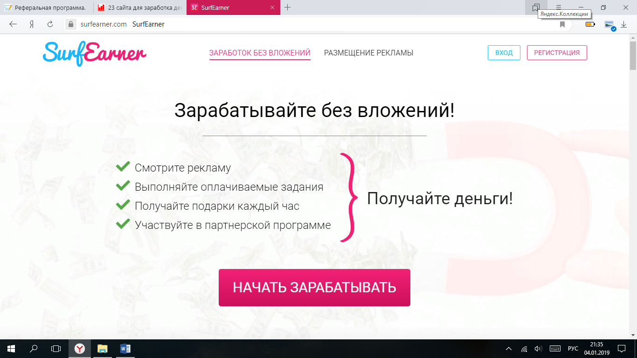Switch to 'Реферальная программа' tab
637x358 pixels.
[x=47, y=7]
